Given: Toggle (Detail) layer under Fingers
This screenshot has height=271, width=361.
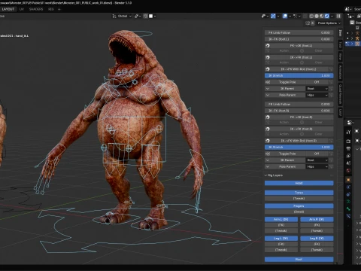Looking at the screenshot, I should pyautogui.click(x=299, y=212).
